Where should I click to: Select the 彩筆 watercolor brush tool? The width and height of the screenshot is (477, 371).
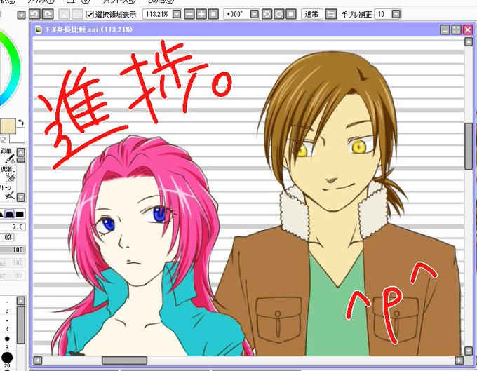pos(8,156)
